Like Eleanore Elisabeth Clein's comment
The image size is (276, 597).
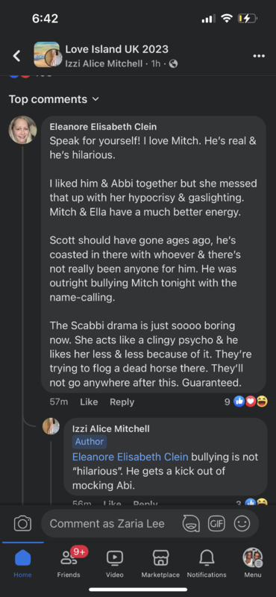[x=89, y=401]
